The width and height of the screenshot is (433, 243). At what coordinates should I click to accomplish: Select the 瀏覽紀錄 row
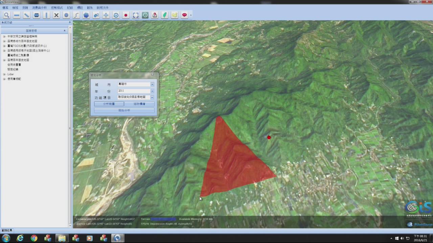pos(13,70)
